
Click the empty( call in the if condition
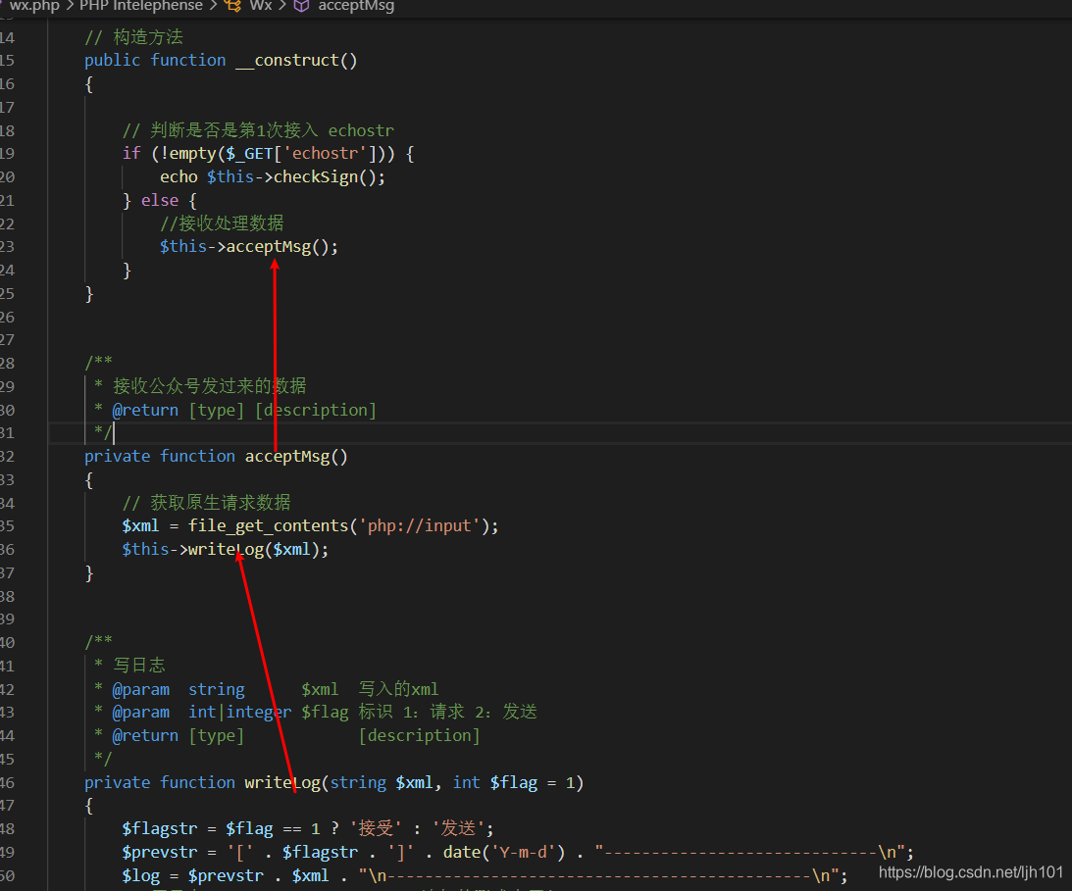pos(195,154)
